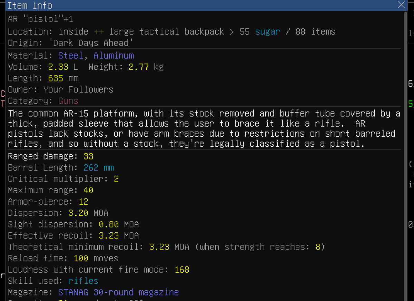Click the green ++ marker before backpack

pyautogui.click(x=98, y=32)
